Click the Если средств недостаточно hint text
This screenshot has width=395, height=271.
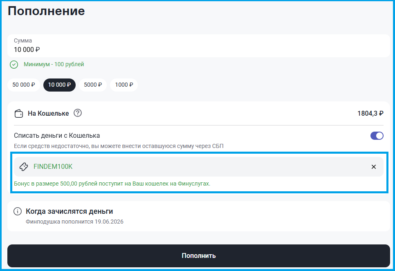pyautogui.click(x=119, y=146)
